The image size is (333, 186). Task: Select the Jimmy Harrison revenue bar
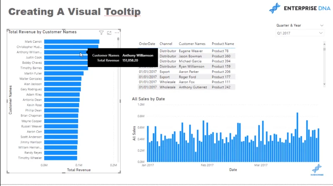pos(61,142)
